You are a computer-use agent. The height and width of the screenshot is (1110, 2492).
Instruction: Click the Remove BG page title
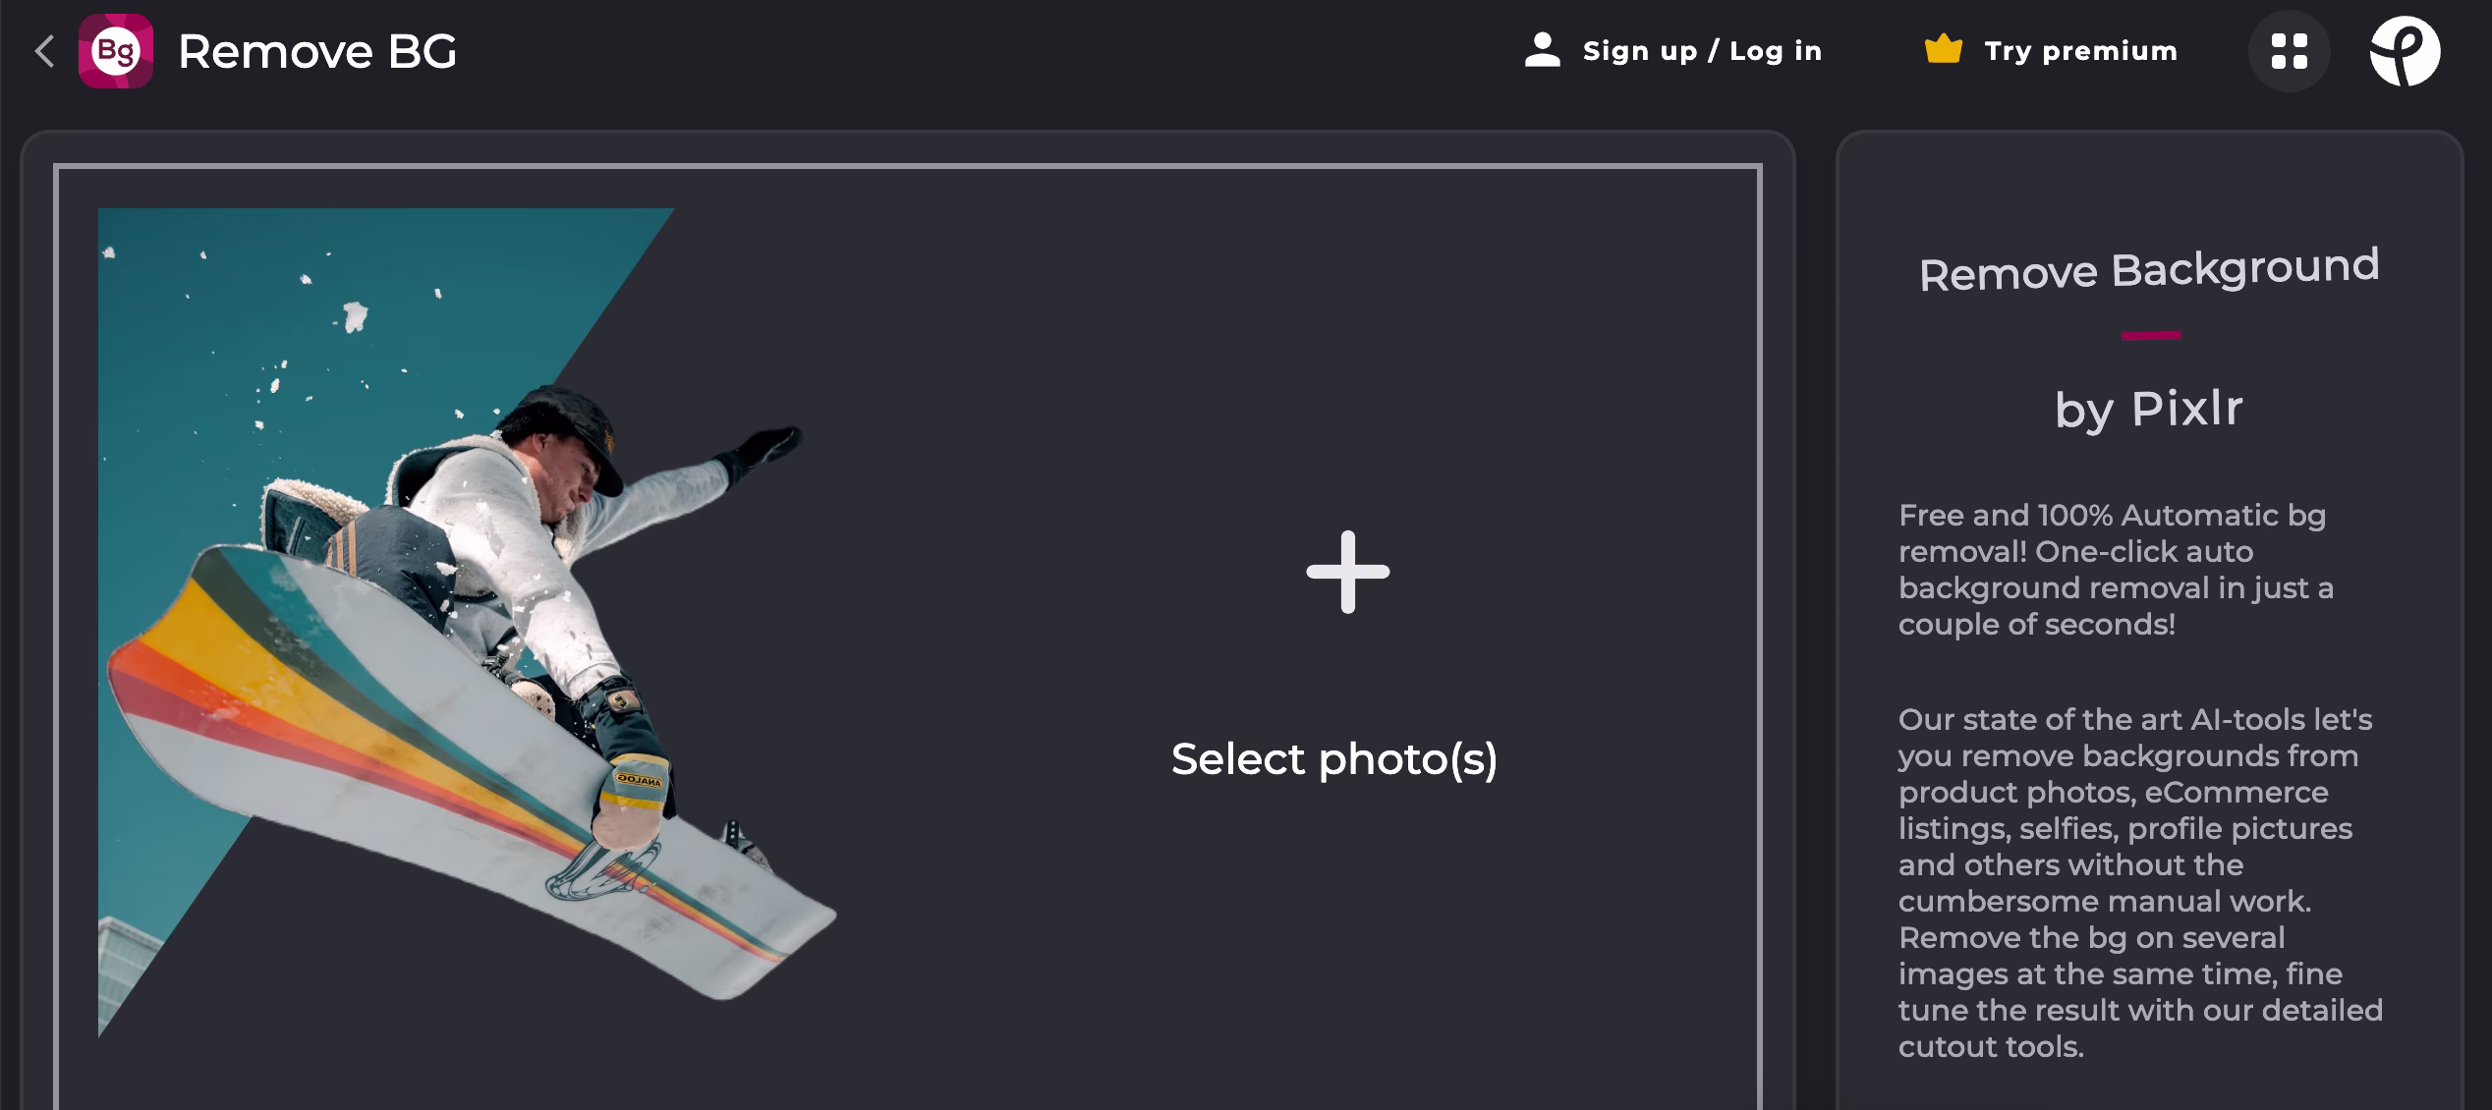(x=317, y=51)
